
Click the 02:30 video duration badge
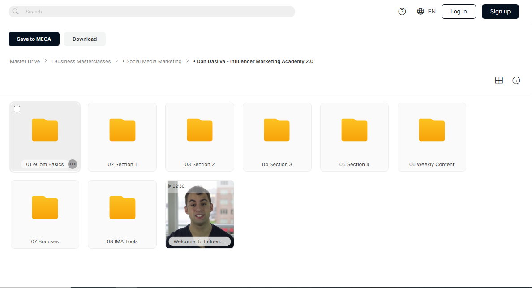(176, 186)
